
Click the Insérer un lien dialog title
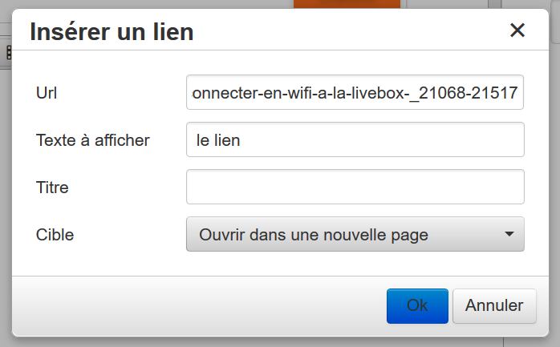click(x=112, y=32)
